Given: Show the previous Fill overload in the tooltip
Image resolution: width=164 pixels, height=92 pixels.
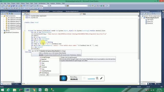Looking at the screenshot, I should 33,51.
